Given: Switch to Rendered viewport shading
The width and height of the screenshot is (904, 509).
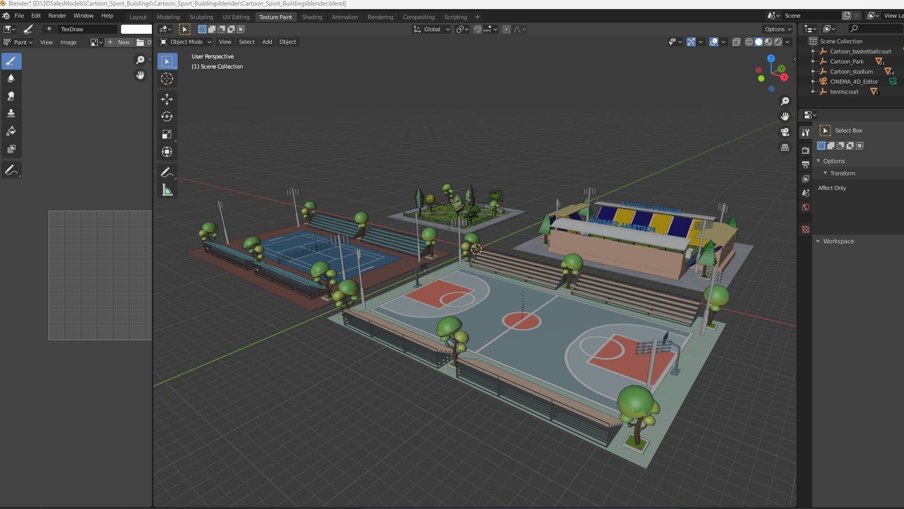Looking at the screenshot, I should pos(778,42).
